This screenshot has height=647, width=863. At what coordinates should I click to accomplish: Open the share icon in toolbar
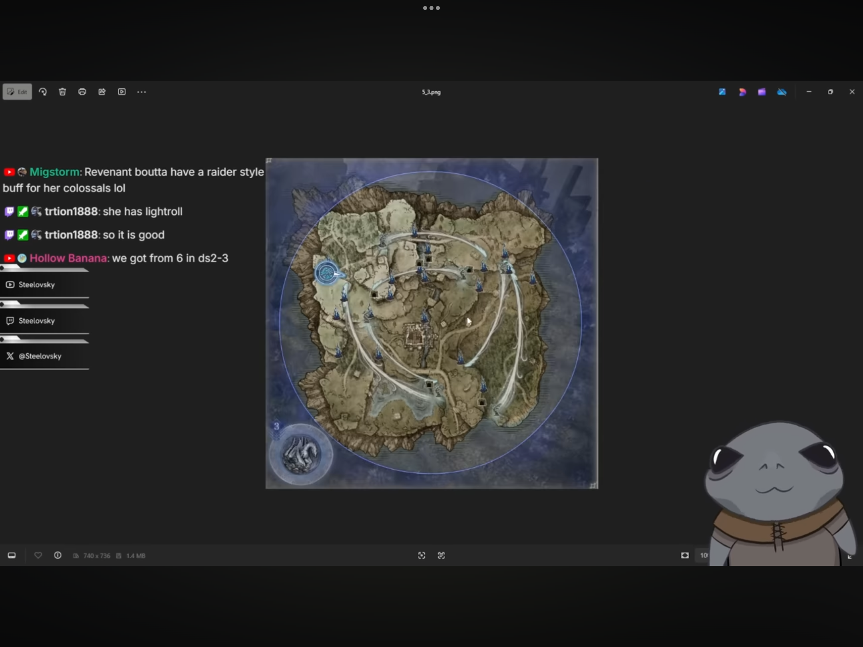[102, 92]
